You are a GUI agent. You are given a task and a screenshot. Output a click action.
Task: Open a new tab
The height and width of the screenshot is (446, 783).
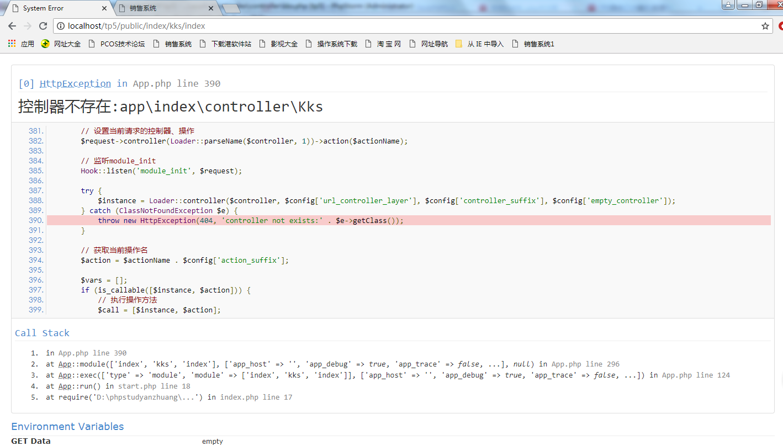pos(231,8)
